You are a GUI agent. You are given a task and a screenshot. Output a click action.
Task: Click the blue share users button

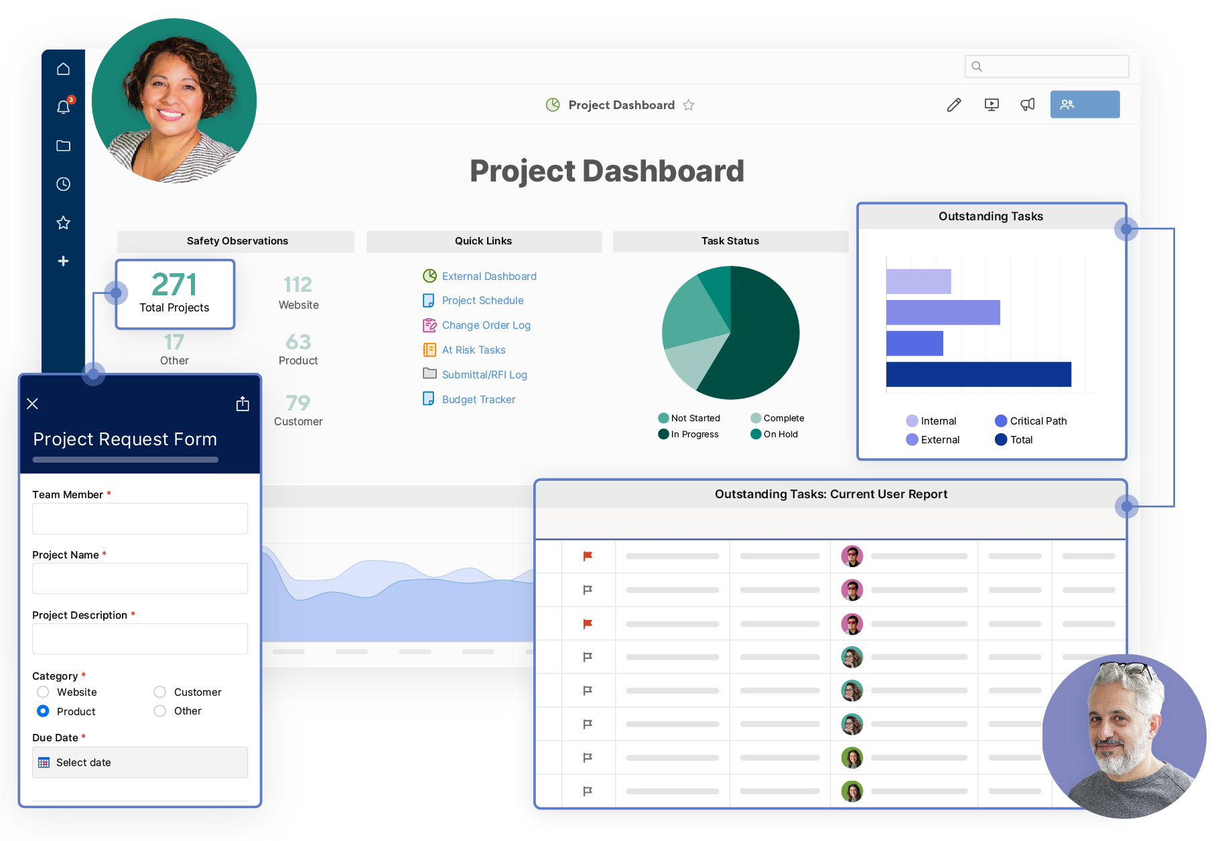[x=1084, y=104]
